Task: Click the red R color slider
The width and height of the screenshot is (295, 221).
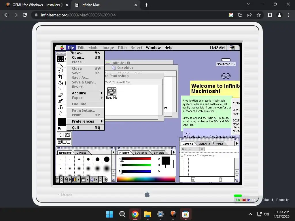Action: tap(136, 159)
